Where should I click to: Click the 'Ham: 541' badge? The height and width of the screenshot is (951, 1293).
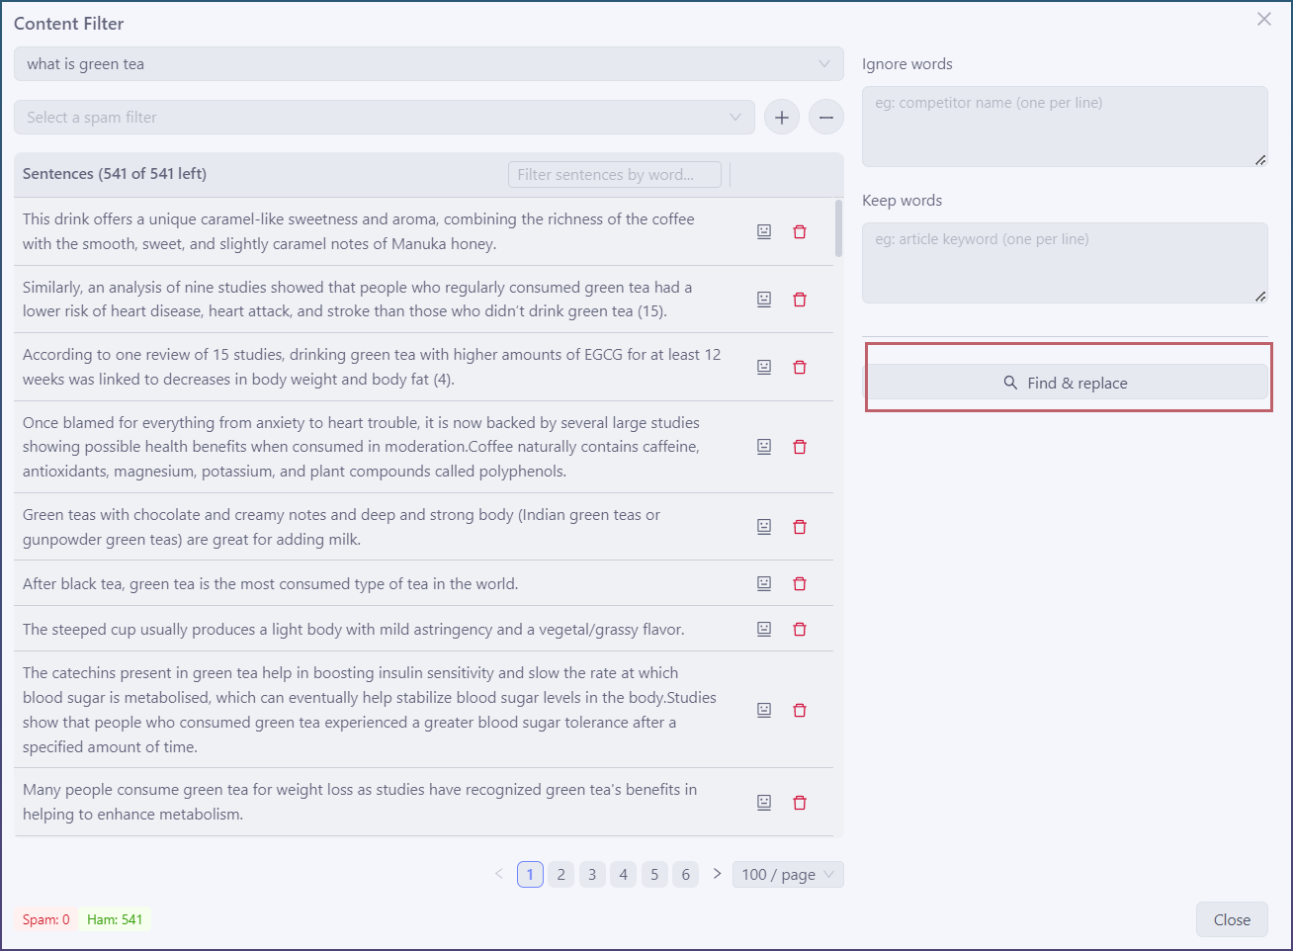click(115, 919)
